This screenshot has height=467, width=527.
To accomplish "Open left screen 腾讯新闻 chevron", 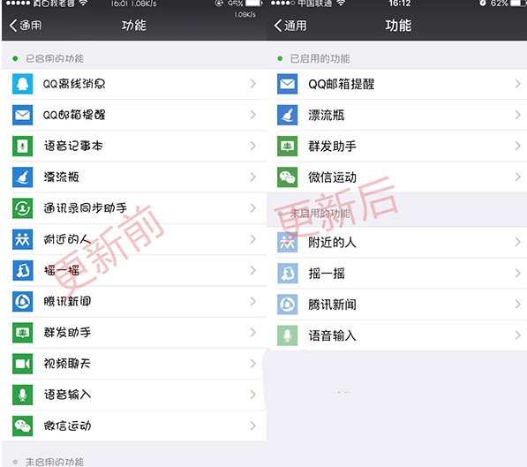I will click(253, 302).
